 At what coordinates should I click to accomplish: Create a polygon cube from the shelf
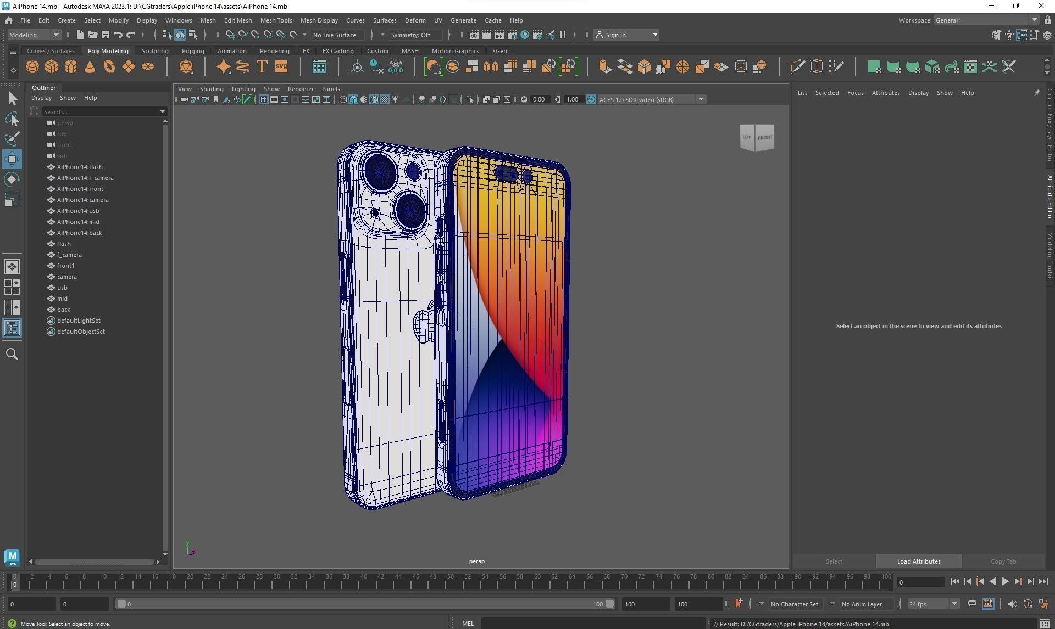(52, 67)
